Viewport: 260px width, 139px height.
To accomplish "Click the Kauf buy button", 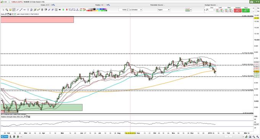I will (x=246, y=11).
